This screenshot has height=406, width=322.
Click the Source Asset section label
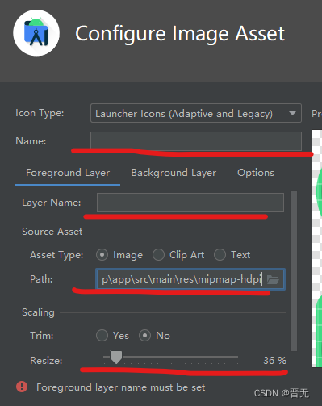tap(52, 232)
